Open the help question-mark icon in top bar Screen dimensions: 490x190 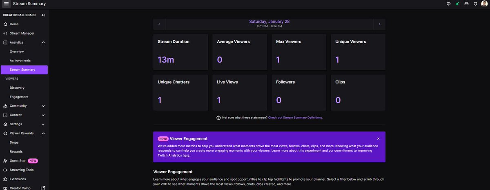click(449, 4)
